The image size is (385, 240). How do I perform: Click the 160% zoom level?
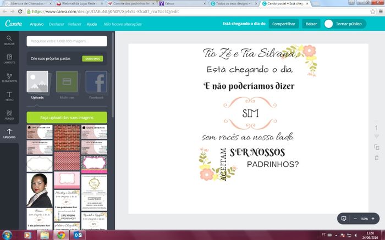tap(364, 219)
